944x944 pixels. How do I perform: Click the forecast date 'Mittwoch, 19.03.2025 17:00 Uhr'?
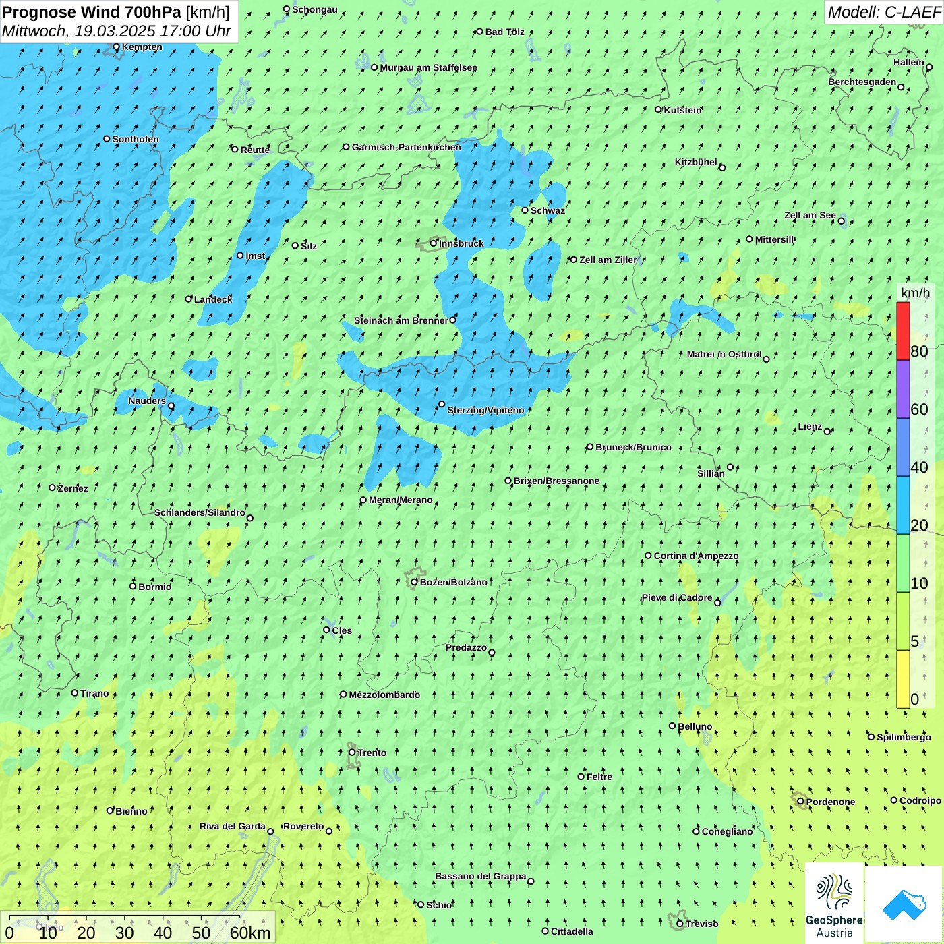117,31
